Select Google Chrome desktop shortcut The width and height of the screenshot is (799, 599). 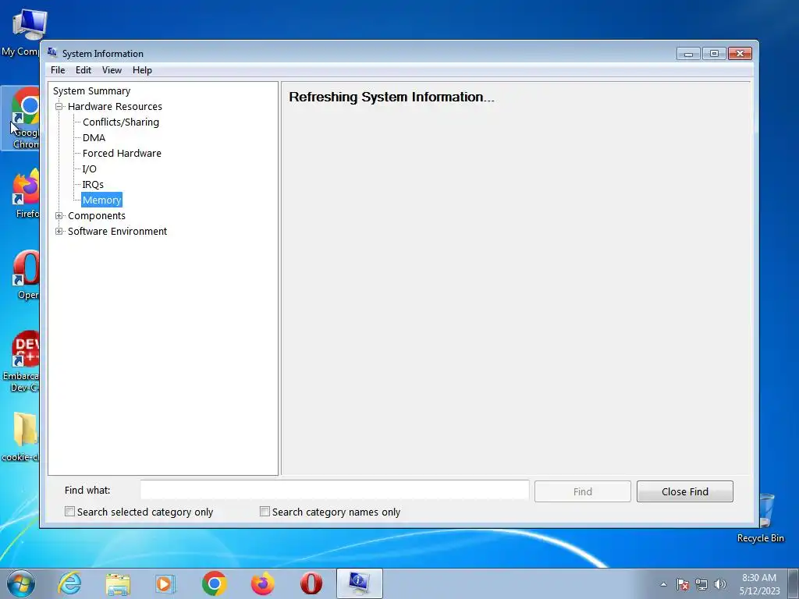click(20, 119)
